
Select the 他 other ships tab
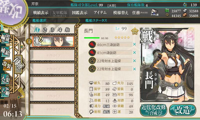tap(67, 30)
